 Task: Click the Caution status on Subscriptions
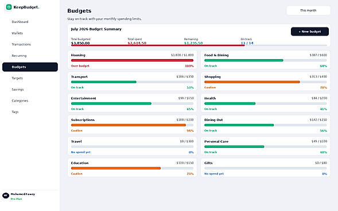point(77,131)
